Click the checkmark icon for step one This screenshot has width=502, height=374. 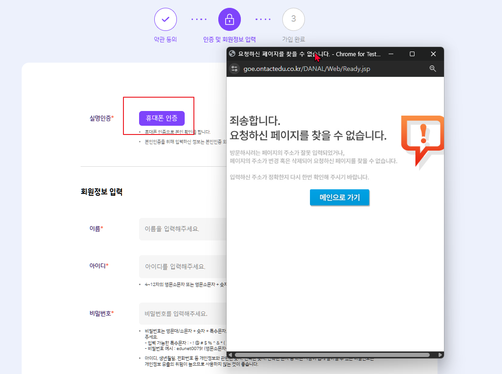pos(165,19)
